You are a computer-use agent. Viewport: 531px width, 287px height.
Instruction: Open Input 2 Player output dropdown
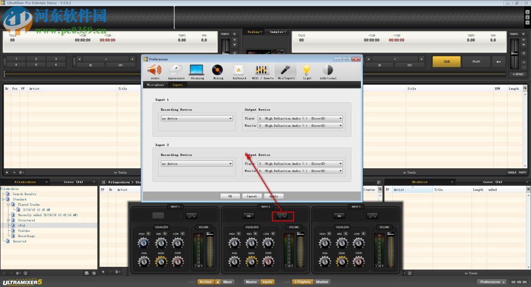(x=300, y=164)
